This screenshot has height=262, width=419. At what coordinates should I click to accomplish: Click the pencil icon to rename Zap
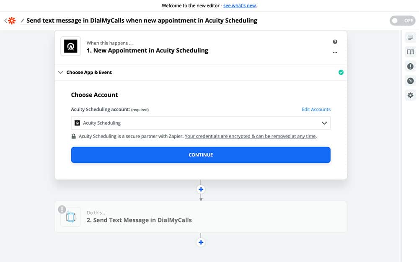point(23,21)
